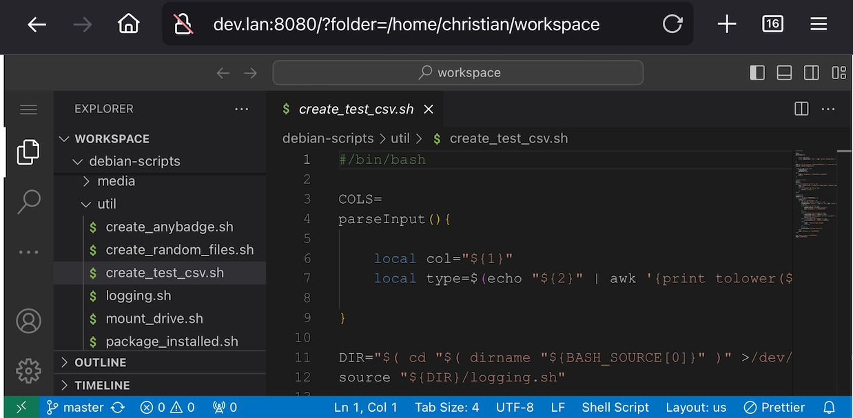
Task: Click the insecure connection lock icon
Action: coord(183,25)
